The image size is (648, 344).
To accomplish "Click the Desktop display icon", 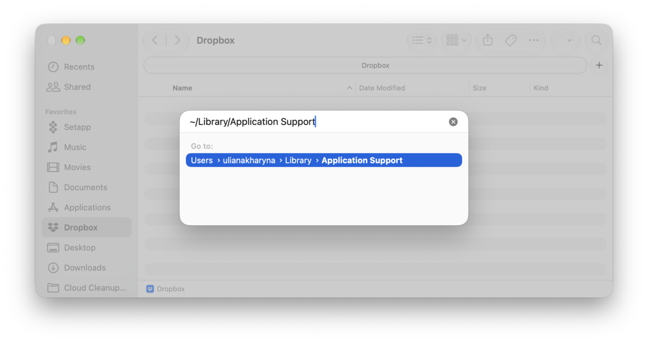I will [x=53, y=248].
